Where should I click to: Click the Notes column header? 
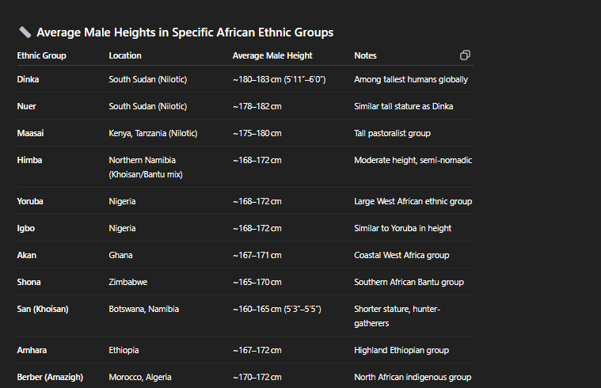365,55
